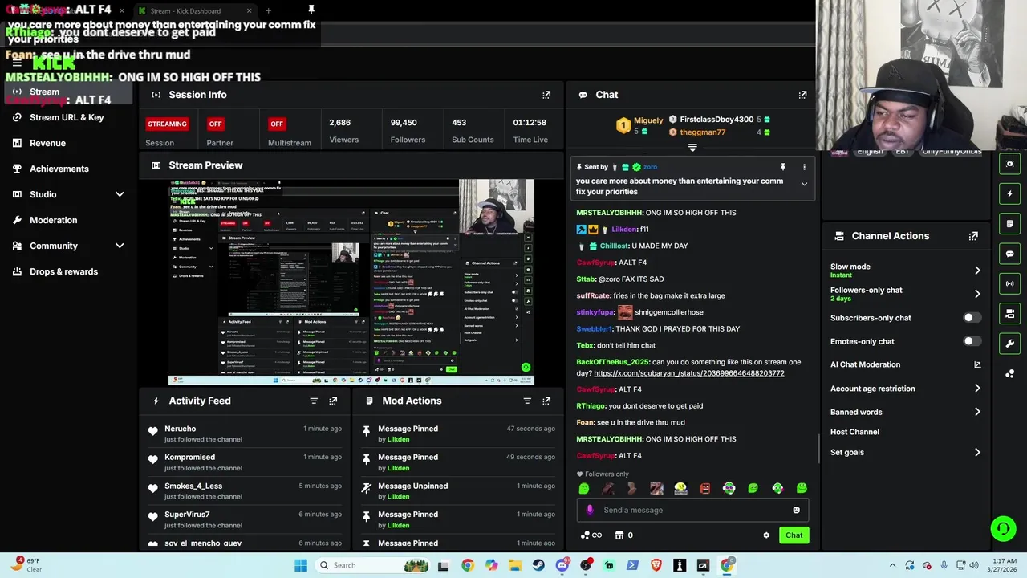The height and width of the screenshot is (578, 1027).
Task: Click Nerucho follow entry in Activity Feed
Action: click(x=246, y=433)
